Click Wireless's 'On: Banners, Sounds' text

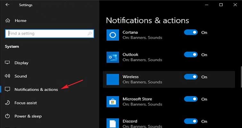(x=142, y=82)
